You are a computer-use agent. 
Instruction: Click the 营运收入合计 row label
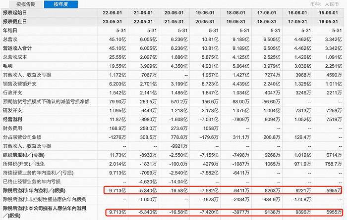click(x=17, y=48)
